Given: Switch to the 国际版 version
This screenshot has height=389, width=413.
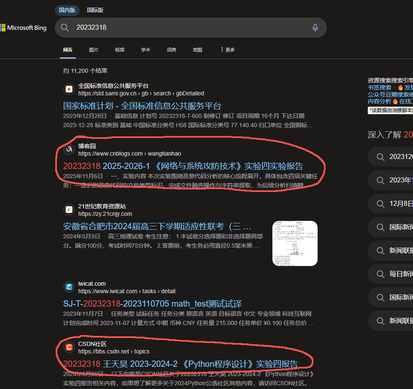Looking at the screenshot, I should [x=95, y=10].
